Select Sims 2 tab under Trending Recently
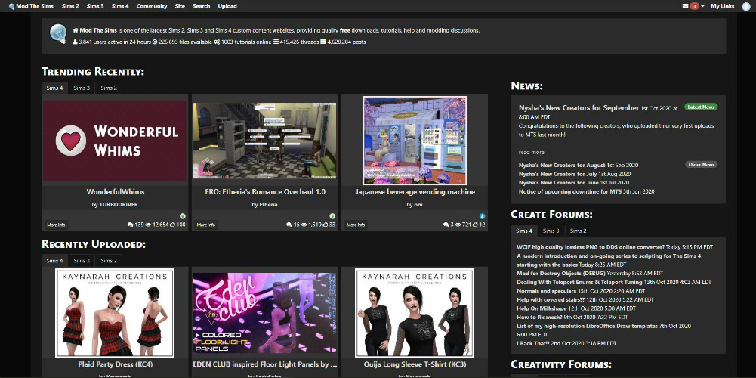This screenshot has width=756, height=378. [109, 88]
